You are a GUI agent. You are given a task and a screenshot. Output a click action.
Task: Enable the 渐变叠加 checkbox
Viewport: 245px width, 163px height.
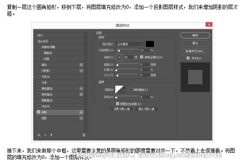pyautogui.click(x=38, y=94)
